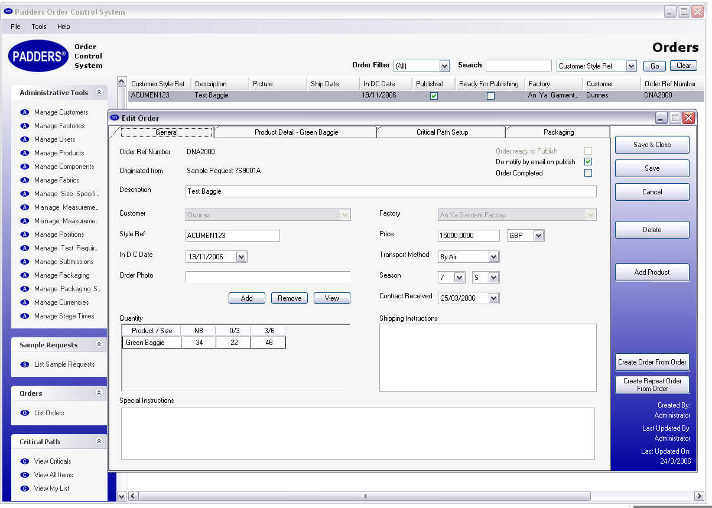
Task: Check the Order Completed checkbox
Action: point(588,173)
